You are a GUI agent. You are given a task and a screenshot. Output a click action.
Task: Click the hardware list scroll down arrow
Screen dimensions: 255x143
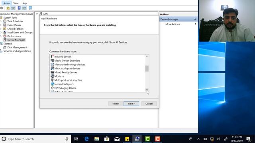coord(147,90)
